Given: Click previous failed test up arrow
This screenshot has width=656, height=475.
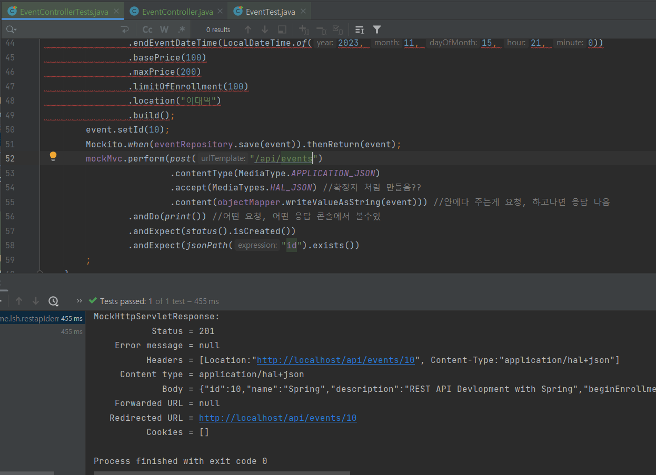Looking at the screenshot, I should coord(19,301).
